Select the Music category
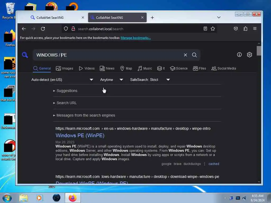The image size is (271, 203). click(x=145, y=68)
